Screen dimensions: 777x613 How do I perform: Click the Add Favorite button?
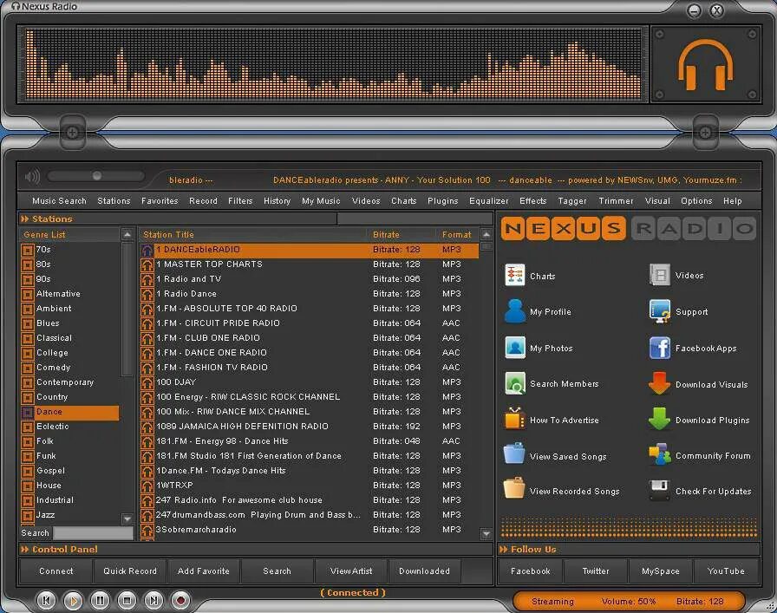[x=203, y=571]
